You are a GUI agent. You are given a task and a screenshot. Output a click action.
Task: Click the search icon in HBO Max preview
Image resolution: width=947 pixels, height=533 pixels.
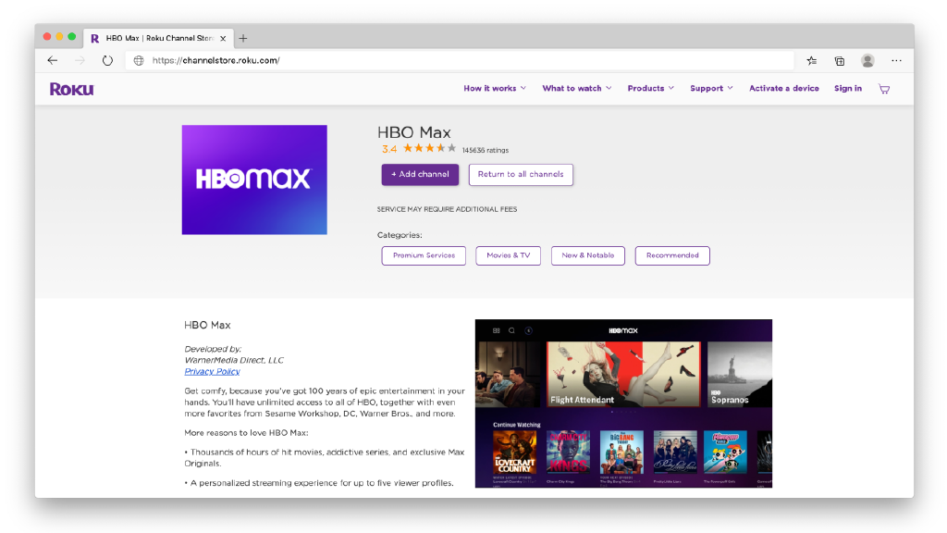[x=511, y=330]
